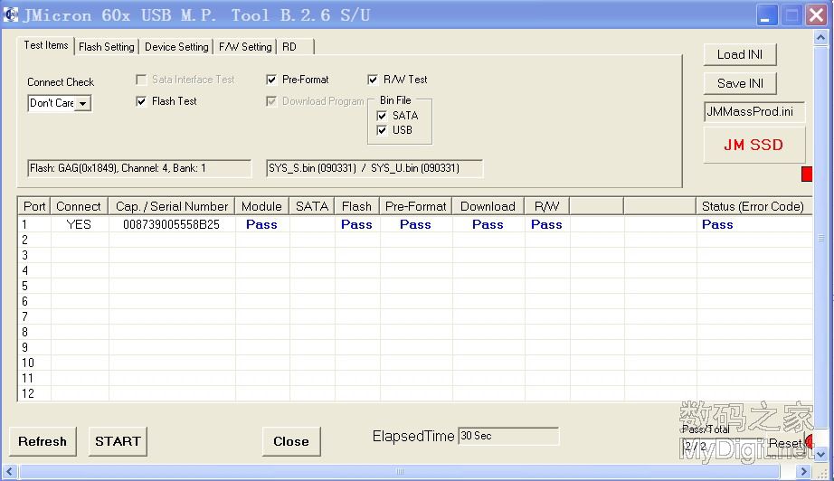Toggle the Flash Test checkbox
The width and height of the screenshot is (834, 481).
(141, 101)
